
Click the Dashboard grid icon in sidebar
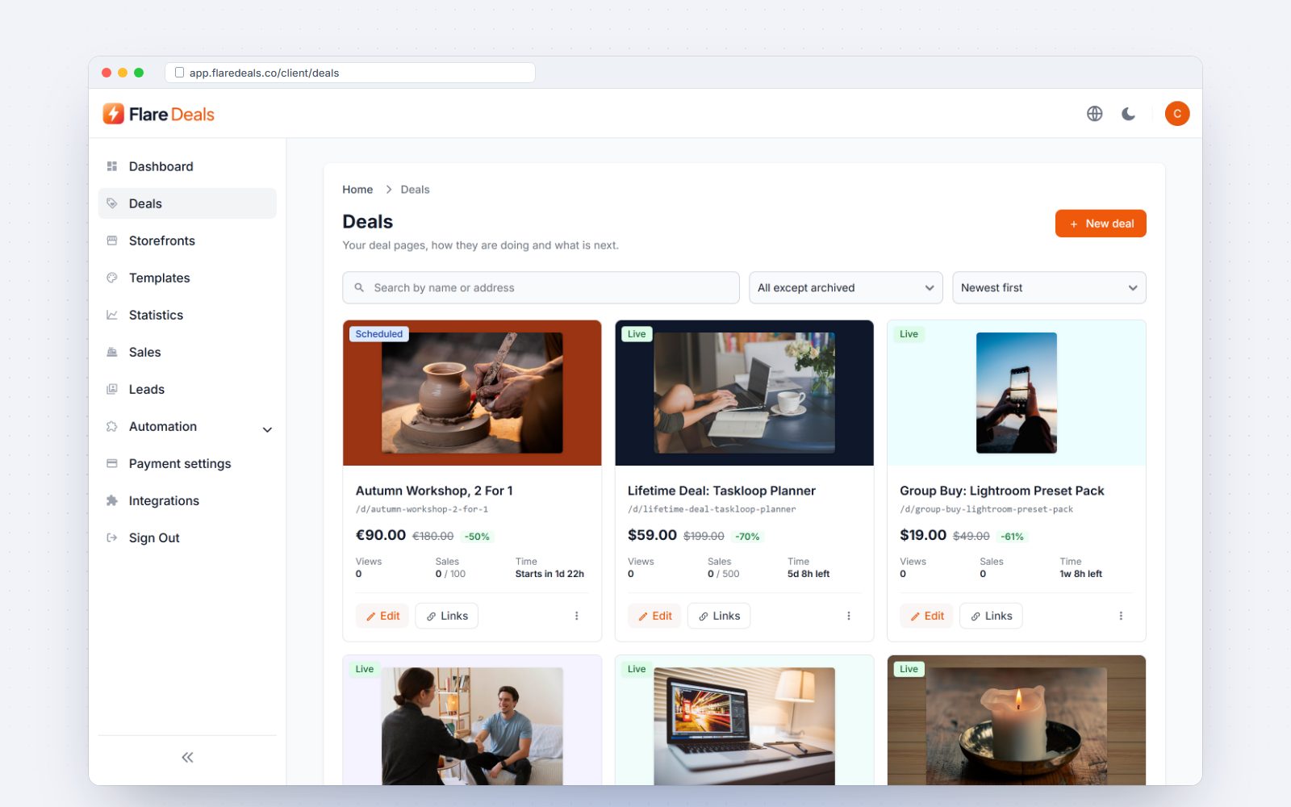click(112, 166)
